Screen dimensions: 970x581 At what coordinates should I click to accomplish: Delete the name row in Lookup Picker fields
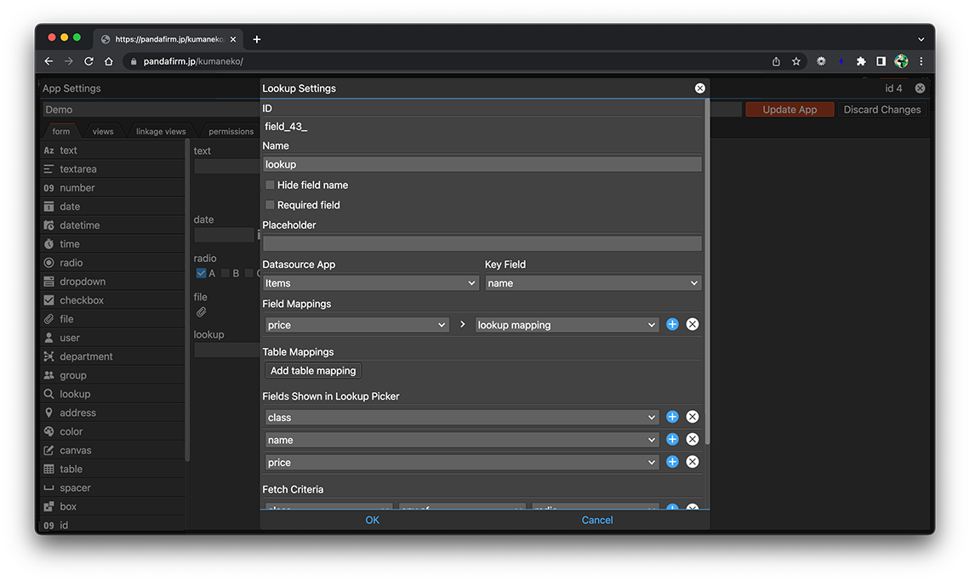click(x=693, y=439)
